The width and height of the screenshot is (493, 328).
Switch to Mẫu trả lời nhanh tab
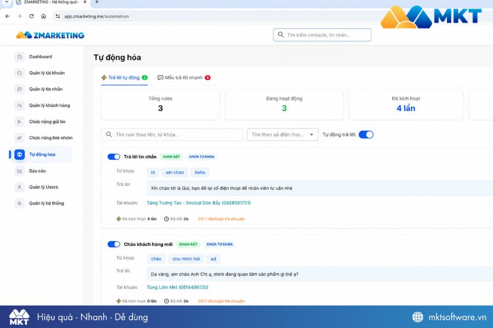click(184, 78)
